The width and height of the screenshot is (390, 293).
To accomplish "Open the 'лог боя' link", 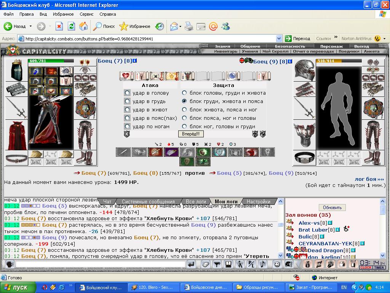I will 369,179.
